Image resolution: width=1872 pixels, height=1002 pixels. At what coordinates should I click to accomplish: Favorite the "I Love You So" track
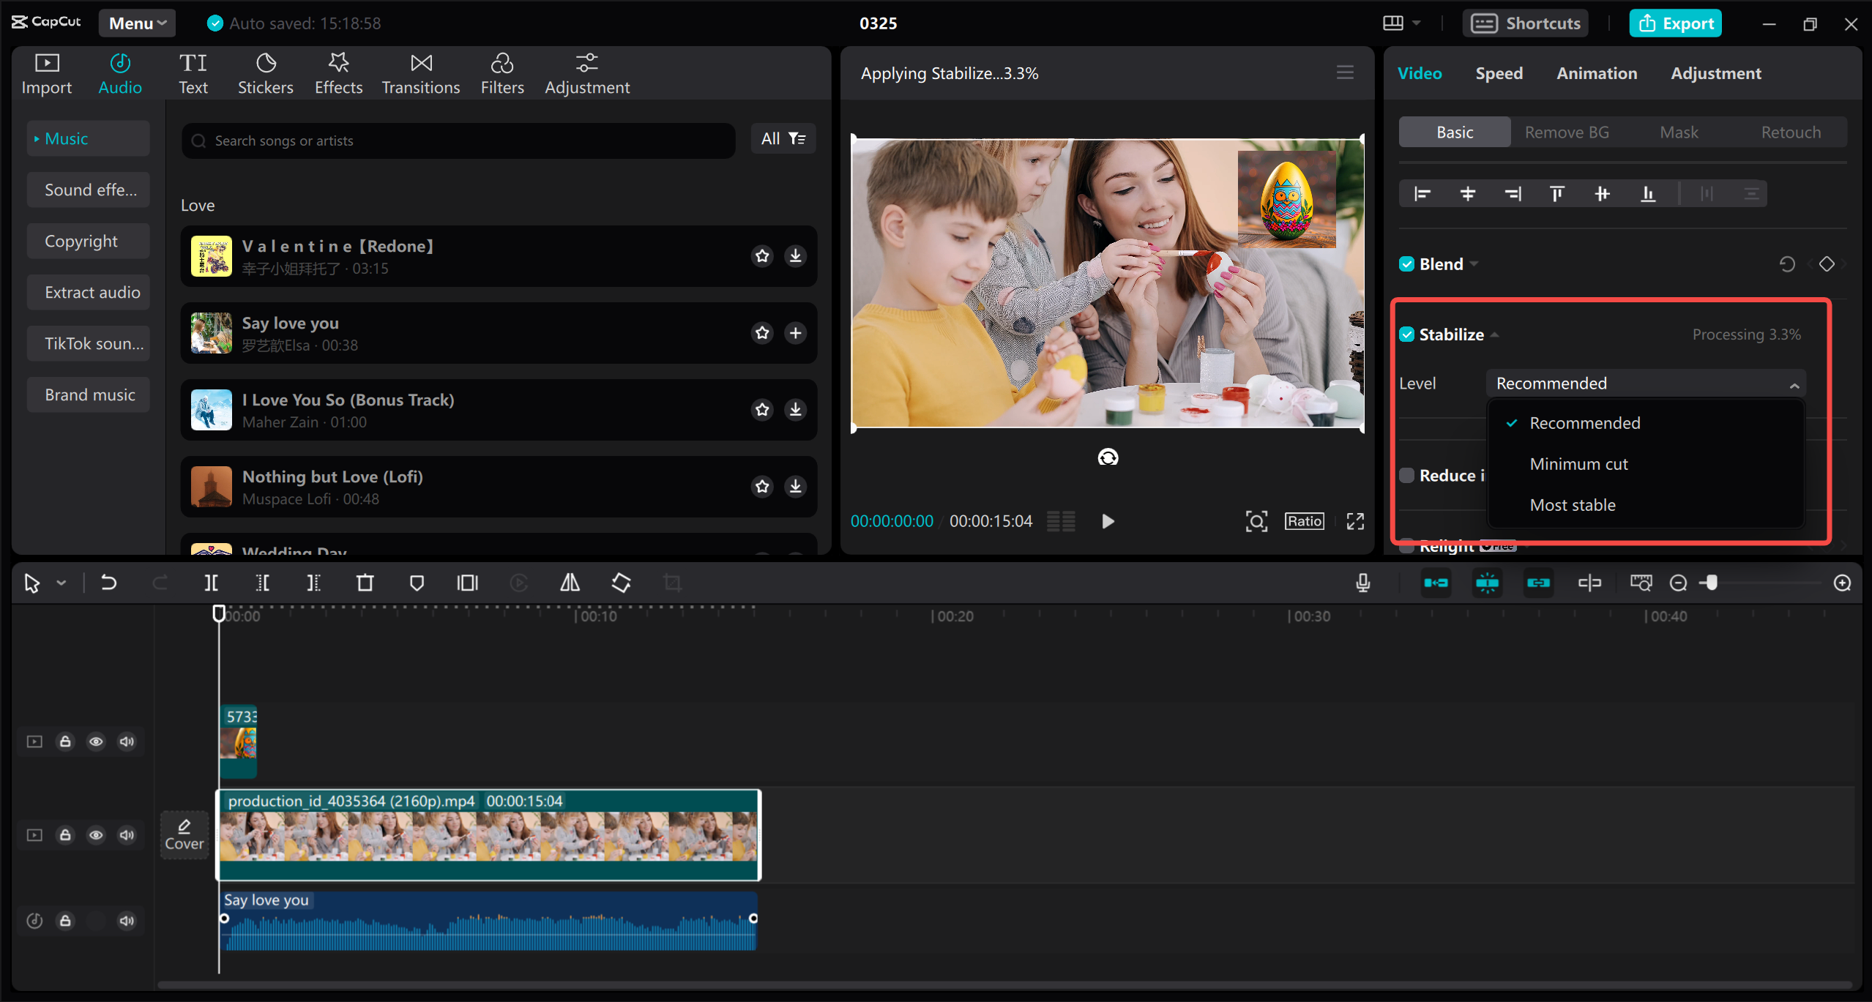(762, 410)
